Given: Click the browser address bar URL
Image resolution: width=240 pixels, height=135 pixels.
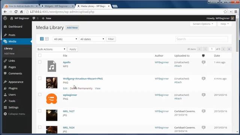Looking at the screenshot, I should (x=62, y=12).
